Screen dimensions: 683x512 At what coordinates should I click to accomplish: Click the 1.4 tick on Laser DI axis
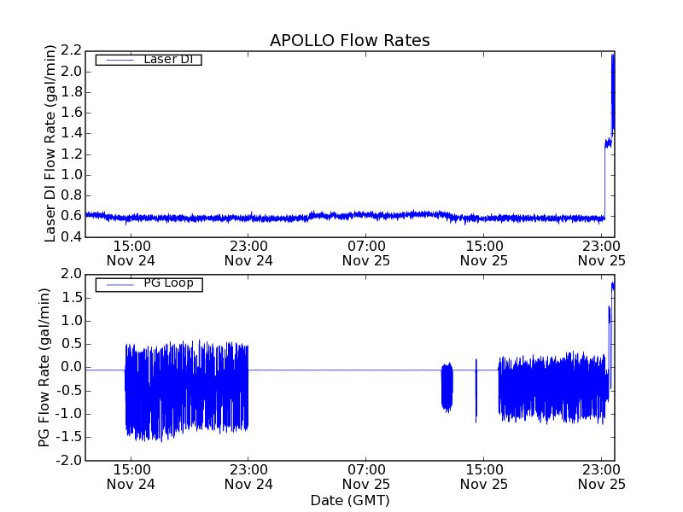71,133
